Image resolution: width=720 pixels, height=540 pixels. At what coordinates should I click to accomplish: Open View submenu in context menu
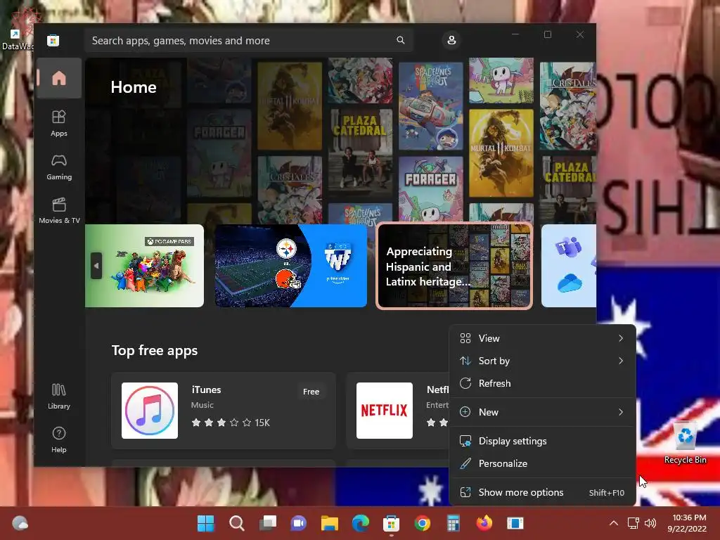pyautogui.click(x=542, y=338)
